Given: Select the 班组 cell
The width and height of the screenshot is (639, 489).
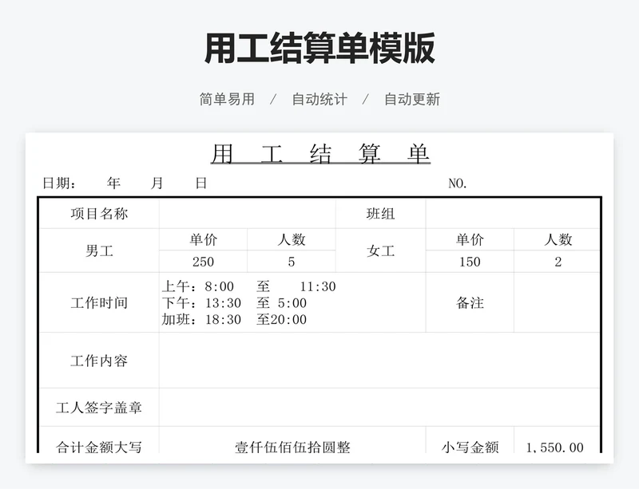Looking at the screenshot, I should click(x=381, y=214).
